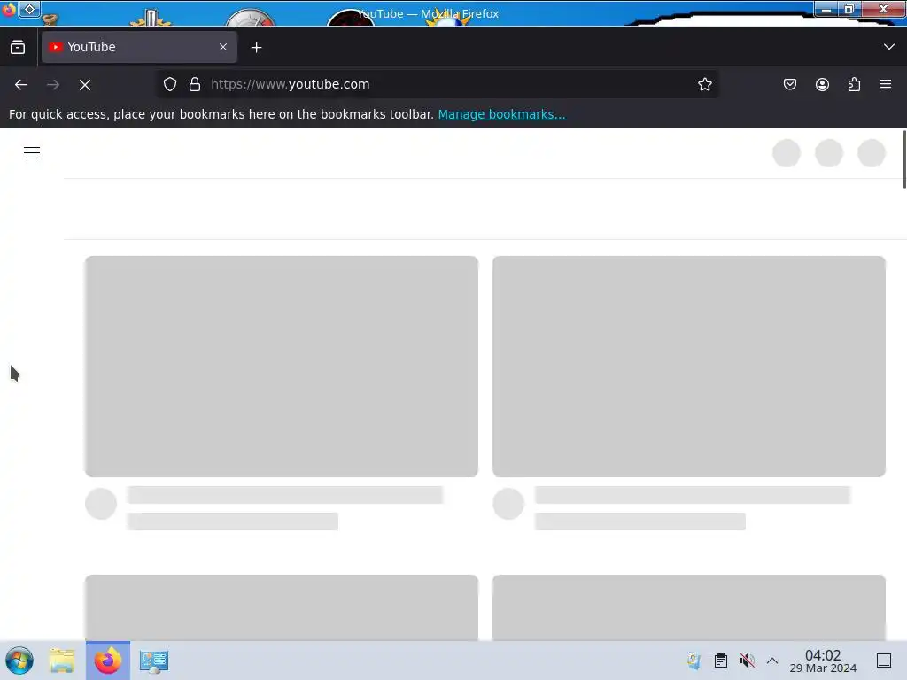Click the page vertical scrollbar
This screenshot has width=907, height=680.
(904, 159)
